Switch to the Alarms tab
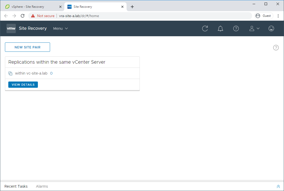The height and width of the screenshot is (191, 284). (x=42, y=186)
